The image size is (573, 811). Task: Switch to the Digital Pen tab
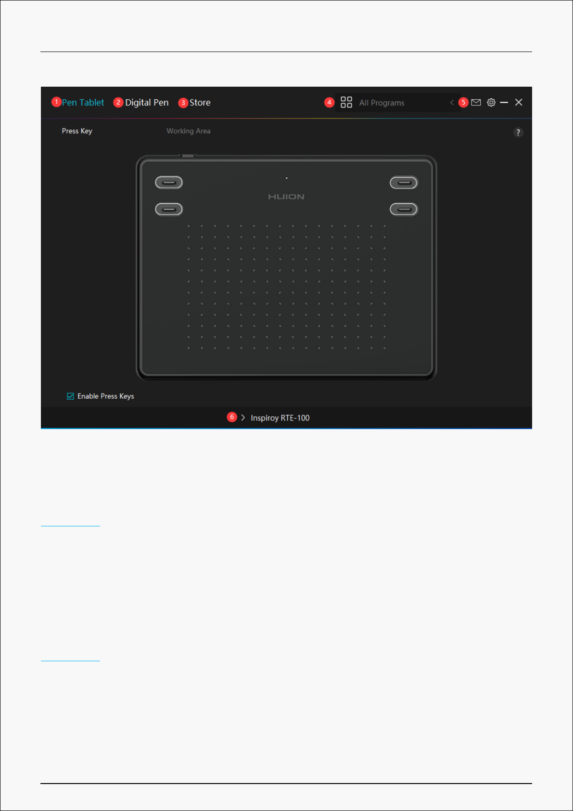(147, 103)
